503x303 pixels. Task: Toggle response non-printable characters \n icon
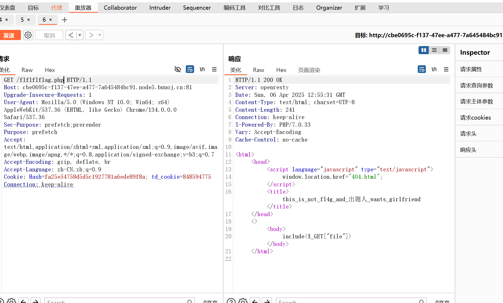click(434, 69)
